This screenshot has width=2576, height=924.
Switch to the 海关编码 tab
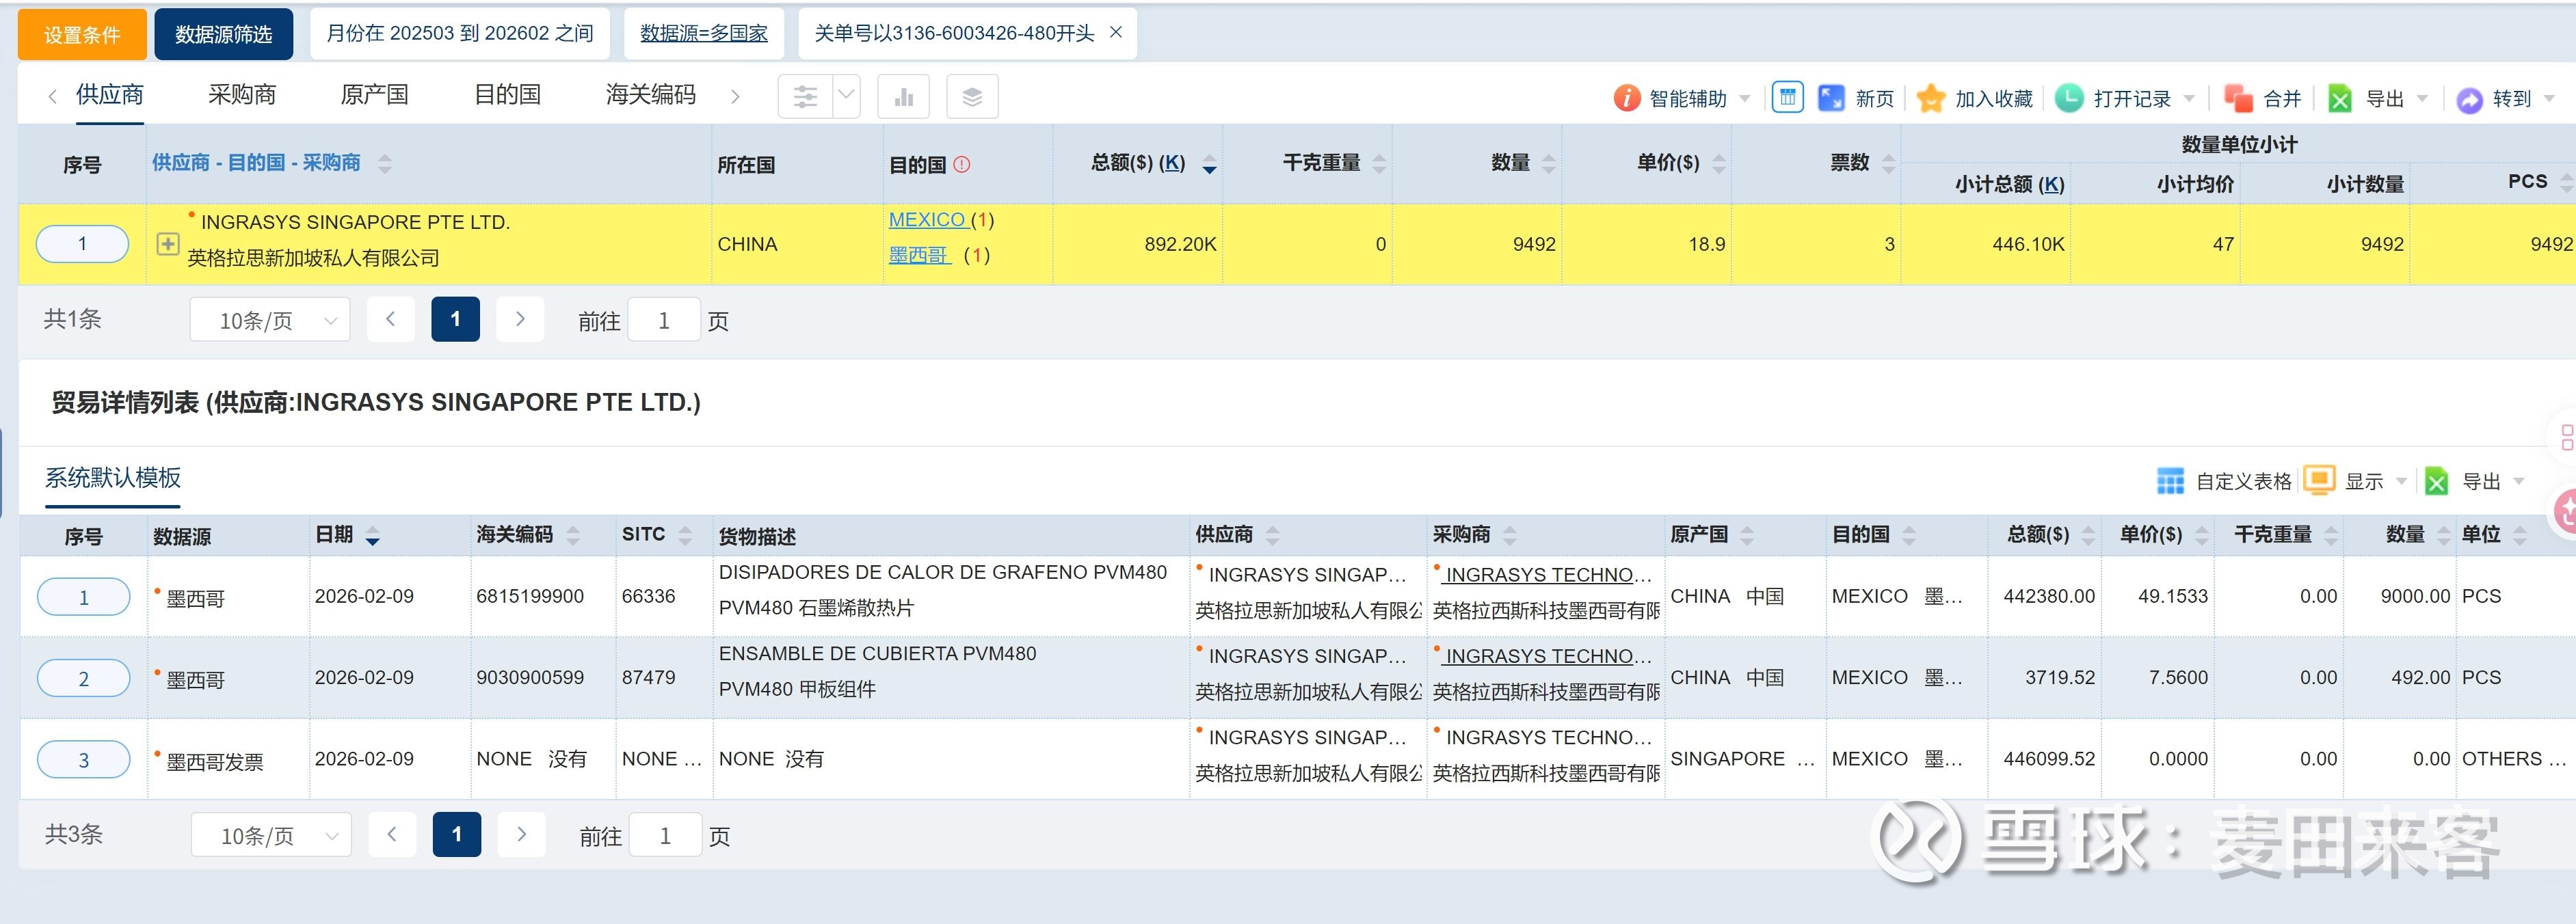tap(650, 95)
